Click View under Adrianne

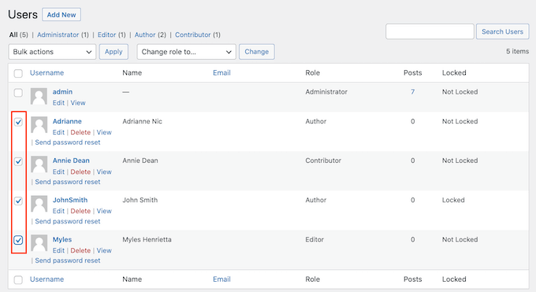[104, 132]
